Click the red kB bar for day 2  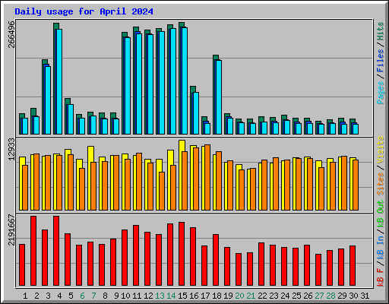pos(33,251)
